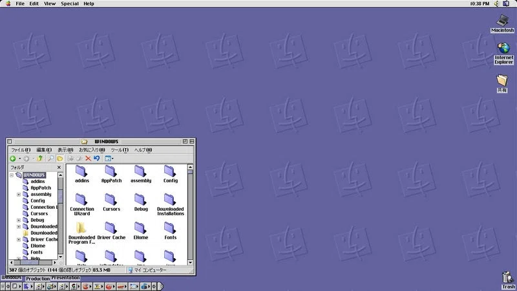This screenshot has width=517, height=291.
Task: Open the お気に入り(A) menu
Action: (x=92, y=150)
